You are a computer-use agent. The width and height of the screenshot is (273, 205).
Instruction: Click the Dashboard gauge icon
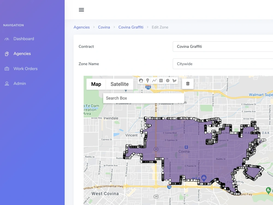pyautogui.click(x=7, y=39)
